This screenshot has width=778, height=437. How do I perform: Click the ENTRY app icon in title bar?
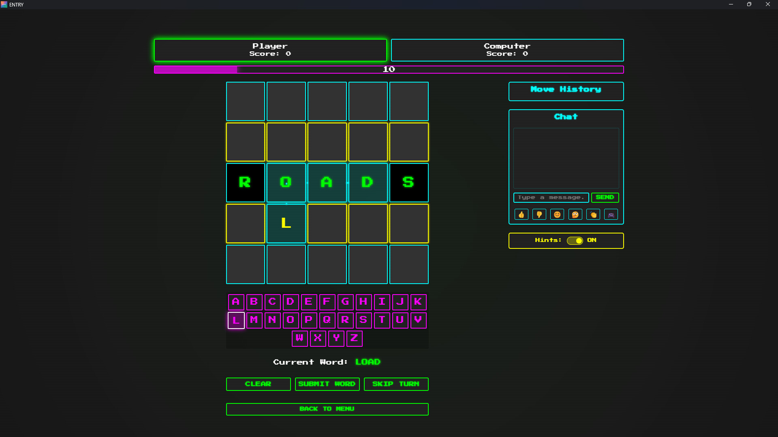pos(4,4)
